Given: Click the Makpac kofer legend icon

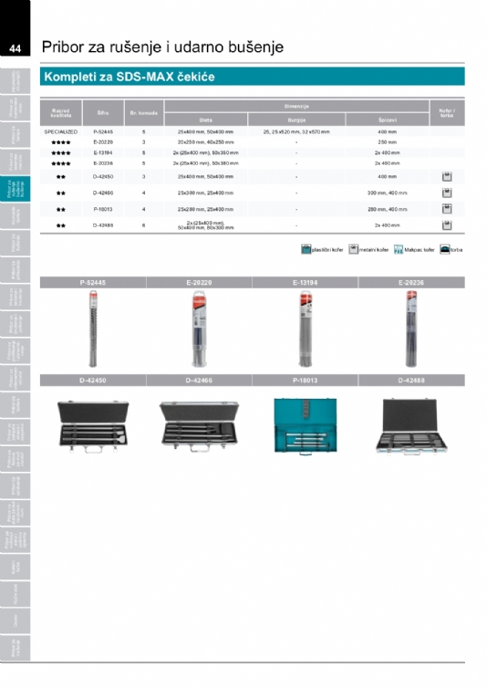Looking at the screenshot, I should [x=399, y=249].
